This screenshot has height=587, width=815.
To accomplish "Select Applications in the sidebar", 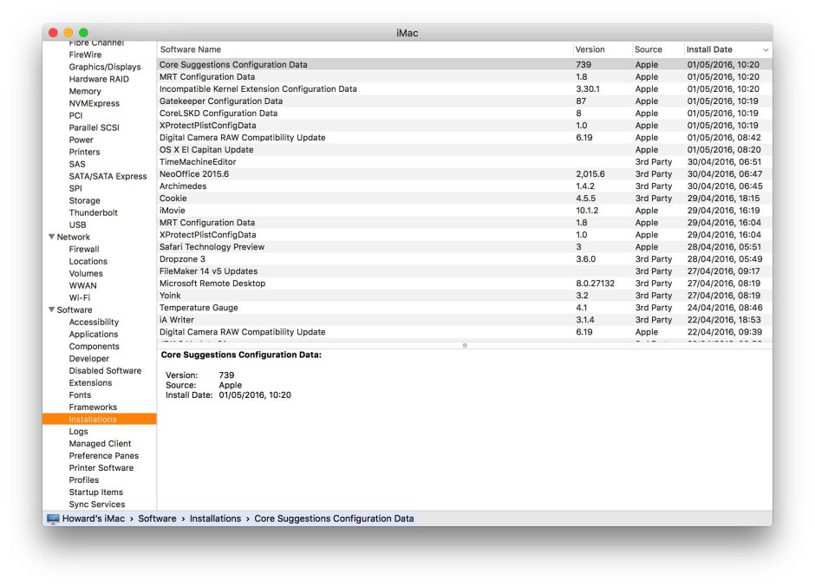I will pos(94,334).
